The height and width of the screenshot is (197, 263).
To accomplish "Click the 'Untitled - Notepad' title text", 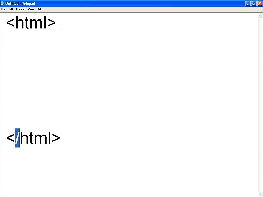I will (20, 4).
